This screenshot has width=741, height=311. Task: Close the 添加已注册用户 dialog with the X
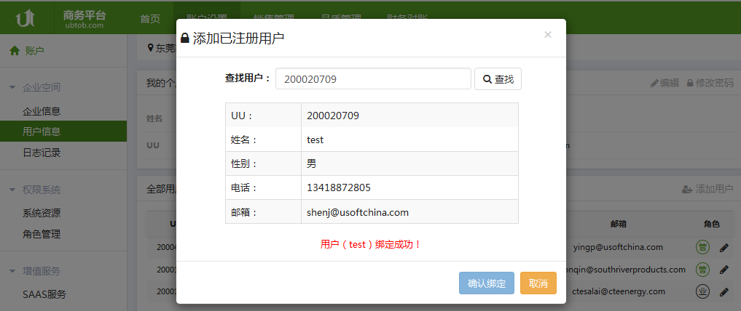point(548,34)
